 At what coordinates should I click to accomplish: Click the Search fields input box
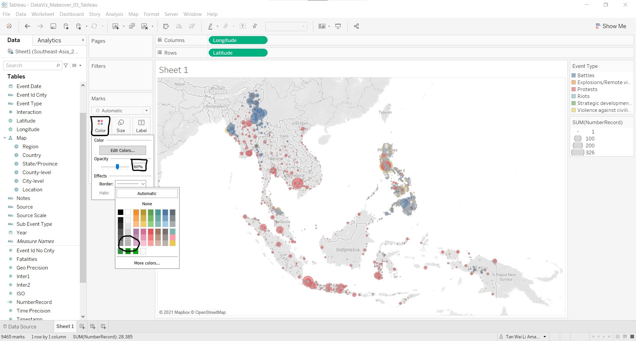tap(30, 66)
